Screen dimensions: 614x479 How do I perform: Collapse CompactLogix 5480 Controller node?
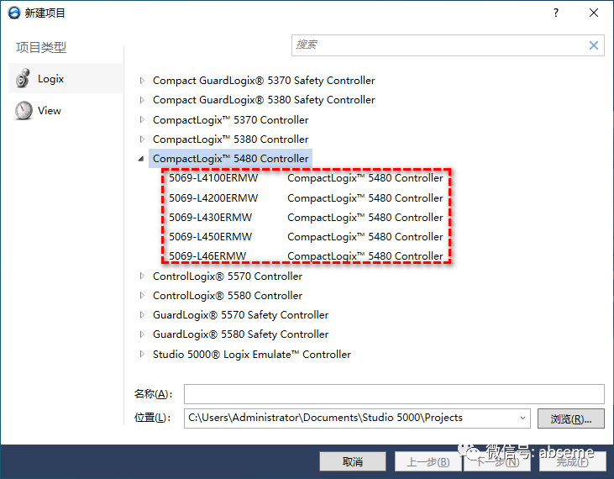coord(141,159)
